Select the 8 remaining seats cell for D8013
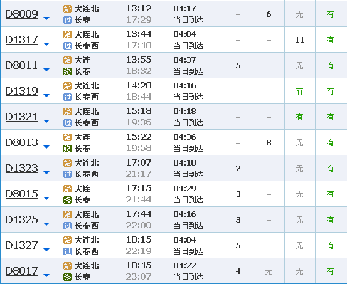 269,143
